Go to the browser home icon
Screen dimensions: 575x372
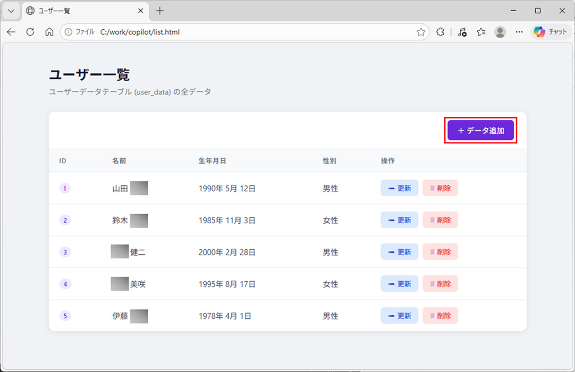(x=49, y=32)
